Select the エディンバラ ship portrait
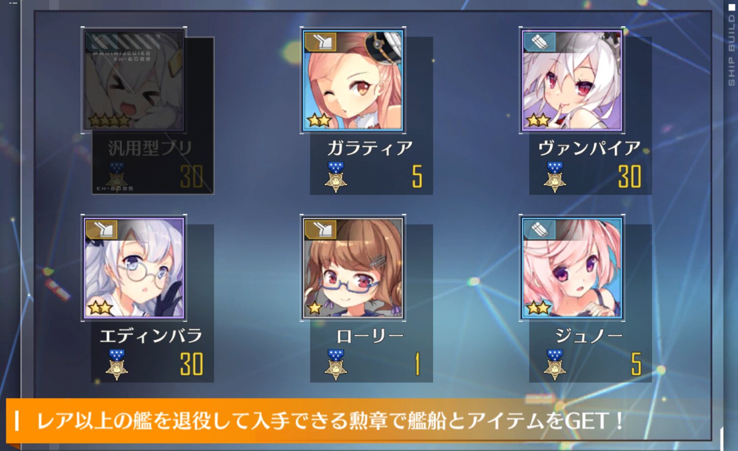Image resolution: width=738 pixels, height=451 pixels. pyautogui.click(x=134, y=268)
